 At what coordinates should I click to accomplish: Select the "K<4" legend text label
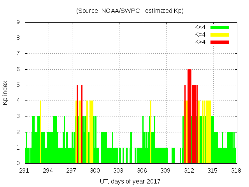pyautogui.click(x=200, y=27)
